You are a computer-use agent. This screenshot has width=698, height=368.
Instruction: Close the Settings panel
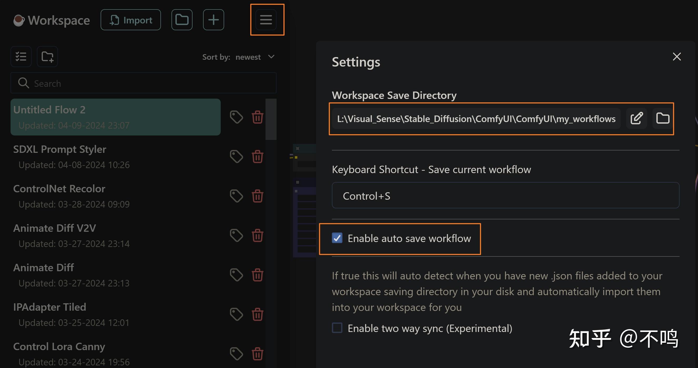click(x=677, y=57)
